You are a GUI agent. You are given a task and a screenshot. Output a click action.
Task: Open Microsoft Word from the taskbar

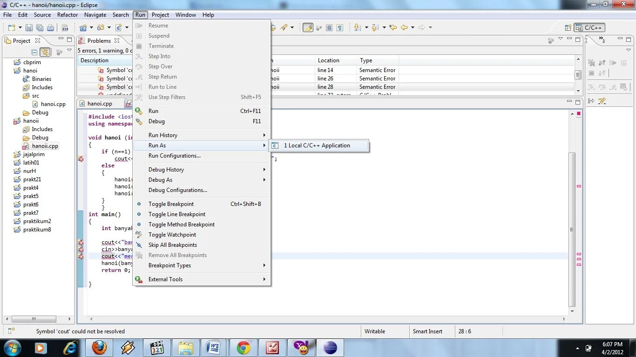pyautogui.click(x=215, y=348)
